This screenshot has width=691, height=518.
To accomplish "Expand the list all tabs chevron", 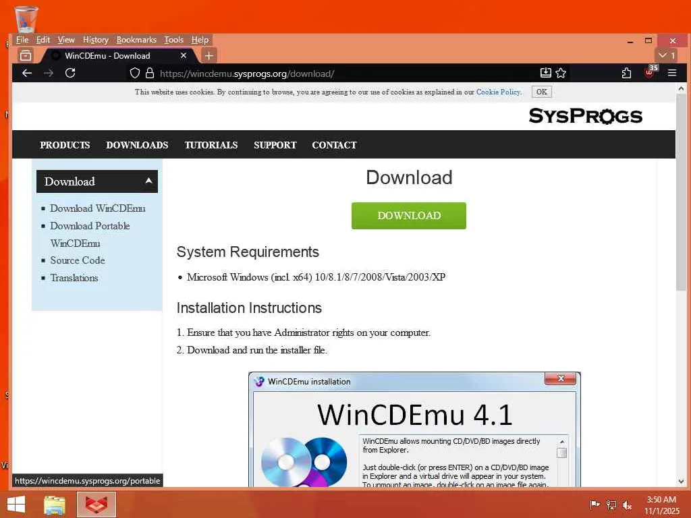I will point(666,55).
